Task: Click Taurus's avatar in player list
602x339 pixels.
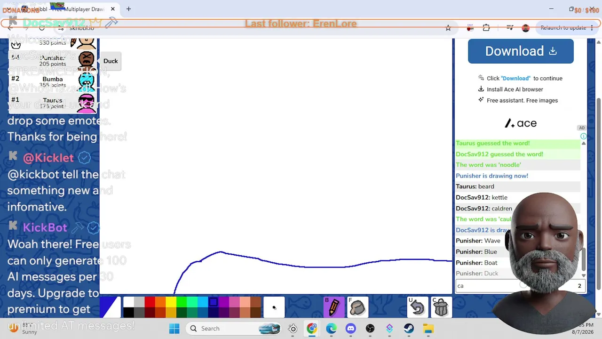Action: click(x=86, y=103)
